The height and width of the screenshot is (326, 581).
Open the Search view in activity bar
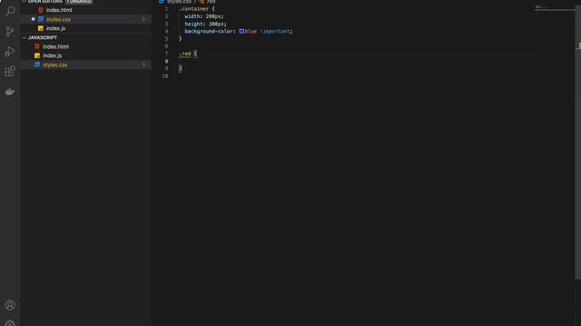click(x=10, y=11)
